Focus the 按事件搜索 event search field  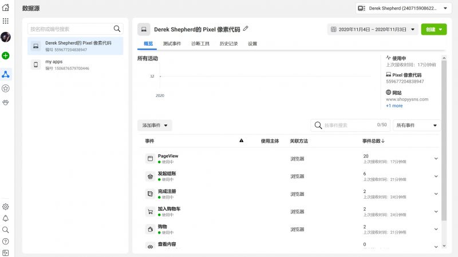[x=349, y=125]
